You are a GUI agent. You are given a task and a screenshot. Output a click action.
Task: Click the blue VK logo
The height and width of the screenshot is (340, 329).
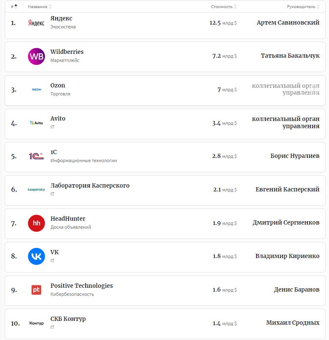36,256
